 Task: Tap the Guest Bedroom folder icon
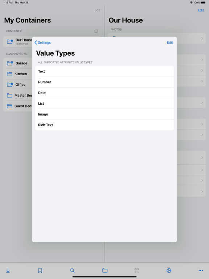tap(9, 106)
